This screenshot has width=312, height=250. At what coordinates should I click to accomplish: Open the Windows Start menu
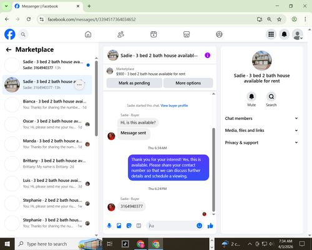(x=7, y=244)
